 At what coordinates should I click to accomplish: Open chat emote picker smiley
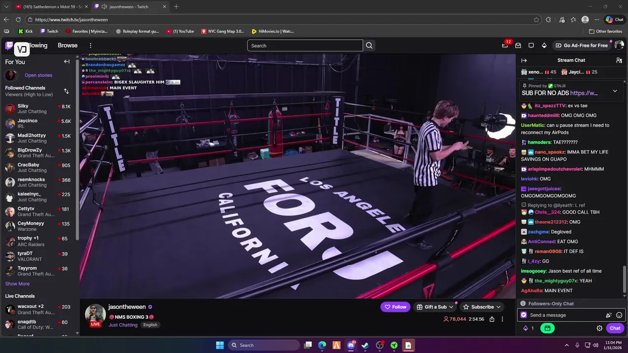tap(619, 315)
